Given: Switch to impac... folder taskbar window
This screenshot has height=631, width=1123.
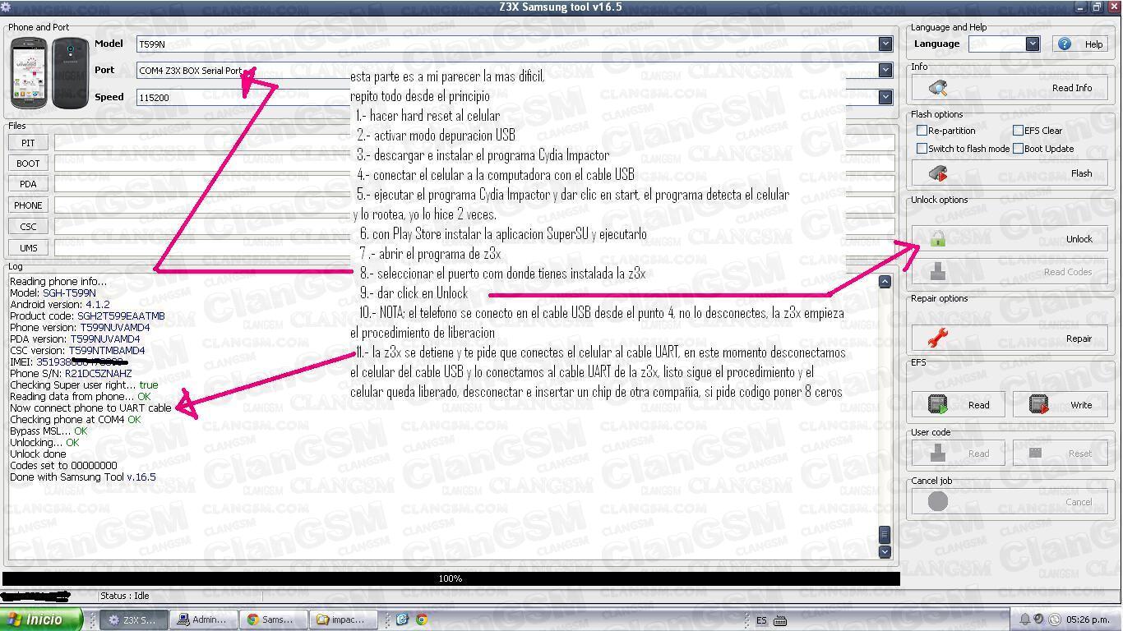Looking at the screenshot, I should (x=344, y=619).
